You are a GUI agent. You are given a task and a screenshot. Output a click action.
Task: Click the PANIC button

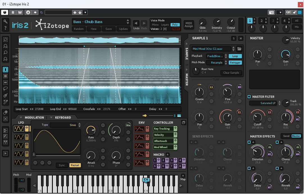coord(176,29)
